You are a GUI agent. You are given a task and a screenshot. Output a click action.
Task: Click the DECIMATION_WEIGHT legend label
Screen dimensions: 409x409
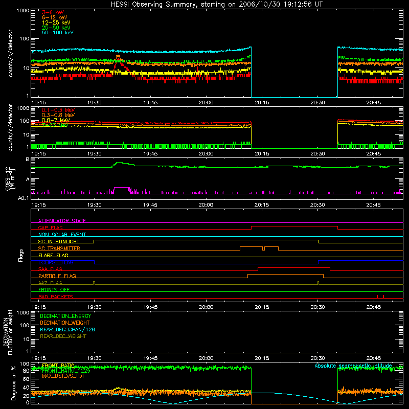(x=65, y=323)
